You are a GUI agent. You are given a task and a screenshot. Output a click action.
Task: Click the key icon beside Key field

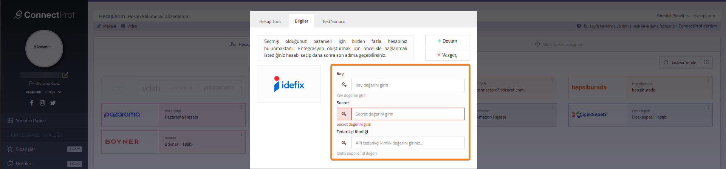point(344,85)
